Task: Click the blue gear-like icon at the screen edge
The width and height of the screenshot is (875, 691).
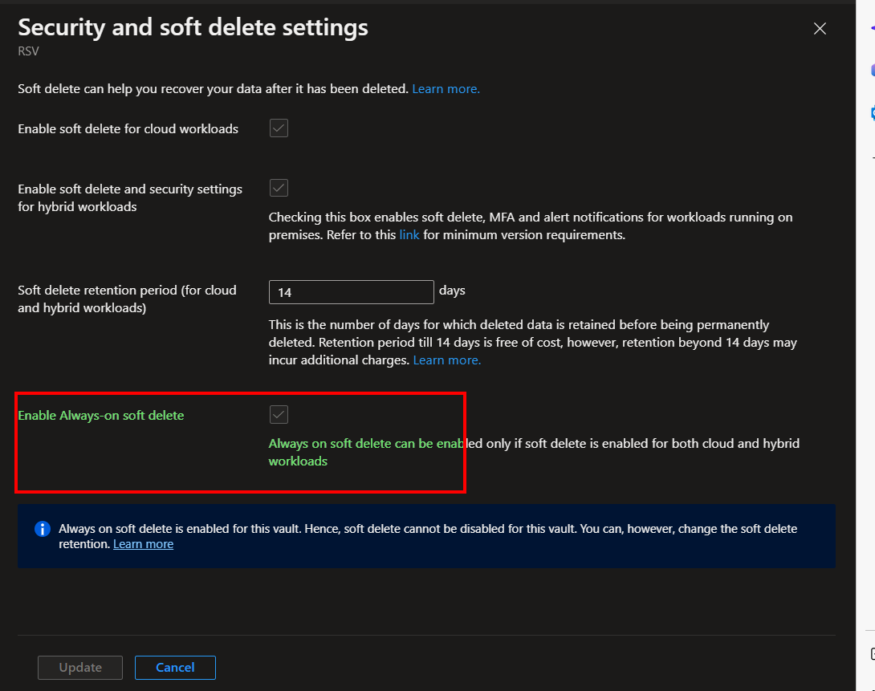Action: click(x=872, y=112)
